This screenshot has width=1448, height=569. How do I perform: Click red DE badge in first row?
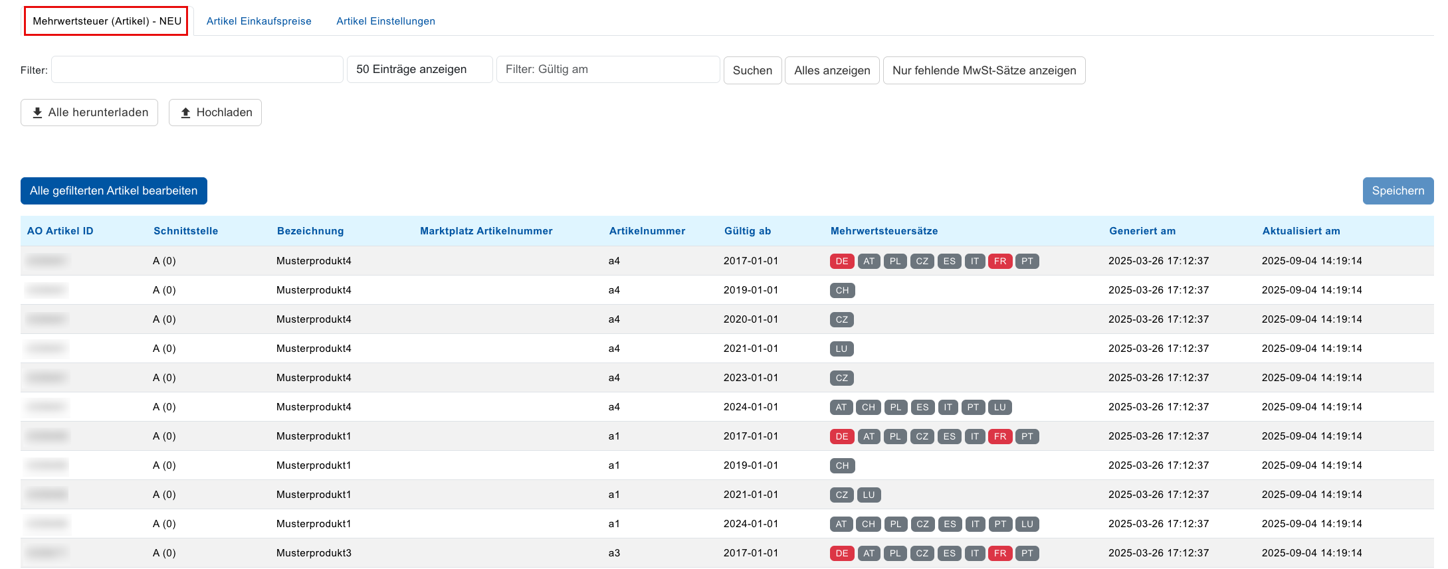click(x=841, y=261)
